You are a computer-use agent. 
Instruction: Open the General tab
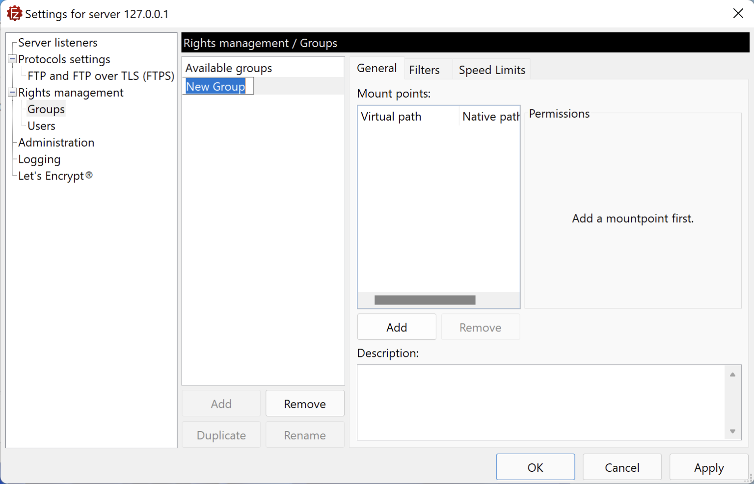377,68
